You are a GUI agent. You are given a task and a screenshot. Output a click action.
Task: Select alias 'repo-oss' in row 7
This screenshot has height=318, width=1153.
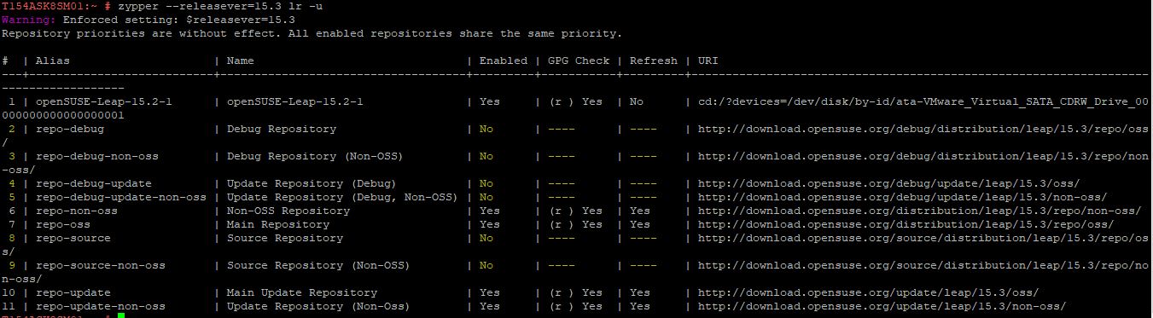coord(62,224)
